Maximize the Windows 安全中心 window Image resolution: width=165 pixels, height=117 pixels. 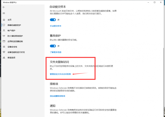tap(155, 2)
